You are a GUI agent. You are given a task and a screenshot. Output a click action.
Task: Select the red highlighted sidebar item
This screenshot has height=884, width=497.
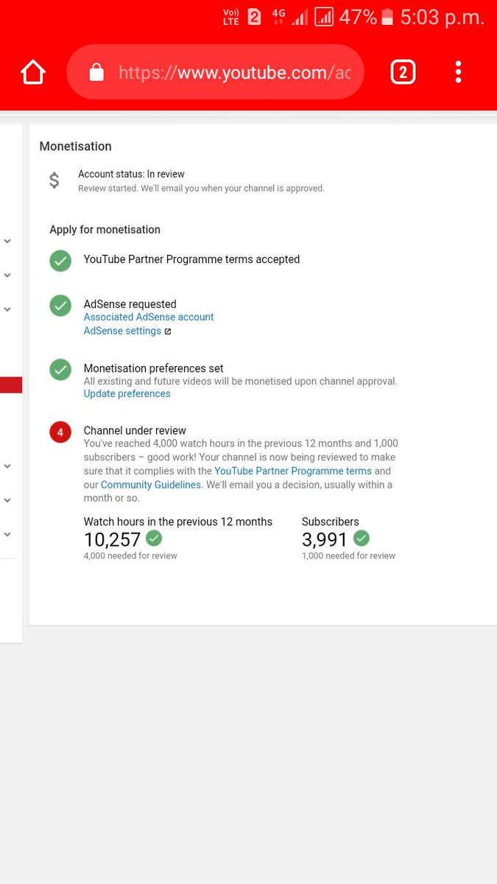pos(11,385)
